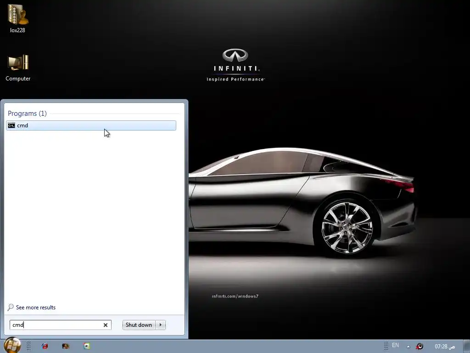
Task: Click the Shut down button
Action: pyautogui.click(x=139, y=325)
